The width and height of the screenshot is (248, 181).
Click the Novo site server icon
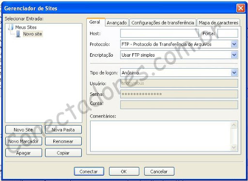pyautogui.click(x=18, y=34)
